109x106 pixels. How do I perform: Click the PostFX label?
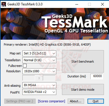point(15,92)
